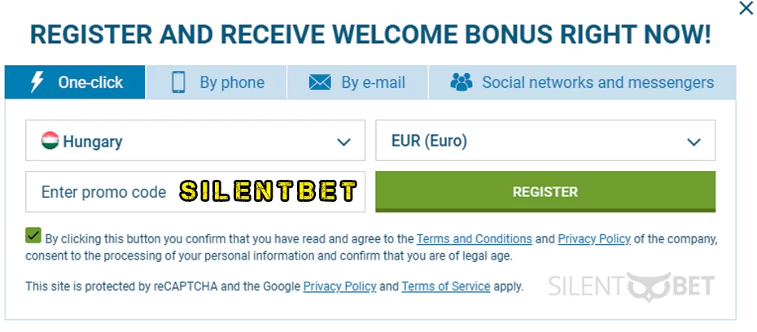Close the registration dialog with X
Image resolution: width=757 pixels, height=332 pixels.
point(746,8)
